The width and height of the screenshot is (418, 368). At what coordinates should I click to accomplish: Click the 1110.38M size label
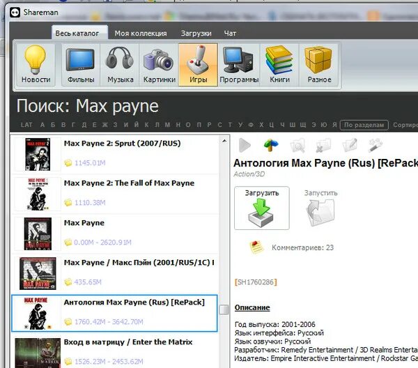pyautogui.click(x=90, y=203)
